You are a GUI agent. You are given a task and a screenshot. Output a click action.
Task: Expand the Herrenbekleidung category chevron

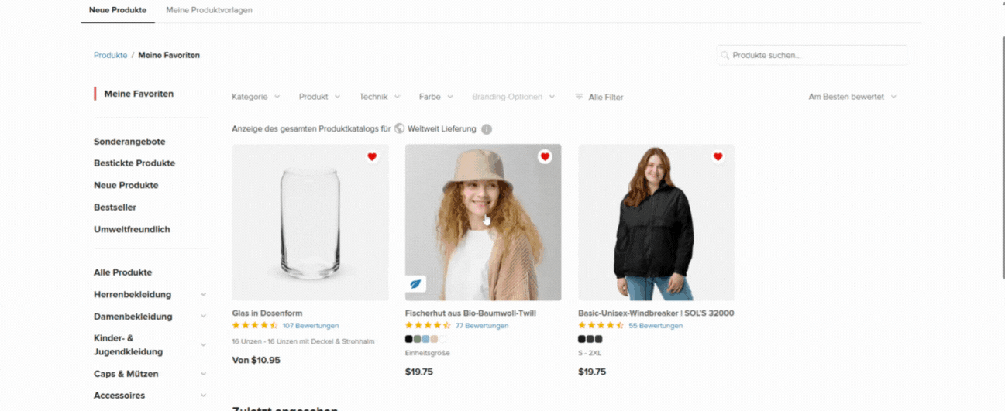point(203,295)
